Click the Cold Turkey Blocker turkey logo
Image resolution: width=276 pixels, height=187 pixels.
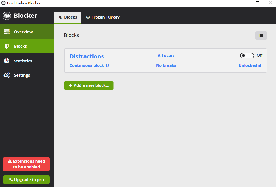[7, 16]
